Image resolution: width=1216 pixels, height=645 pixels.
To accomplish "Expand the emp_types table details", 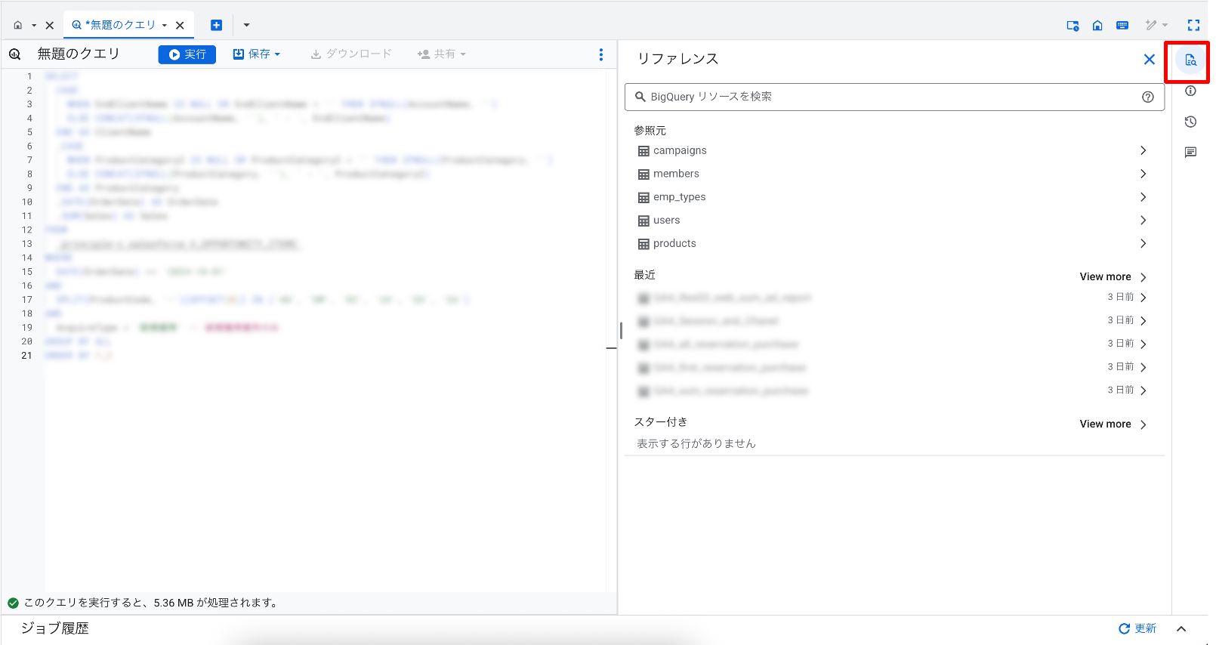I will 1143,197.
